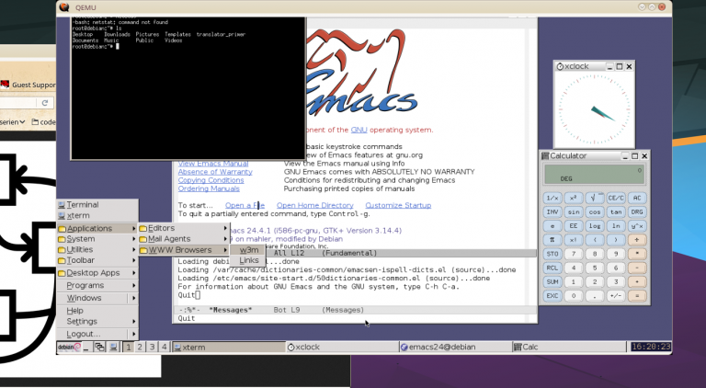Click the Open Home Directory link
Image resolution: width=706 pixels, height=388 pixels.
(314, 205)
